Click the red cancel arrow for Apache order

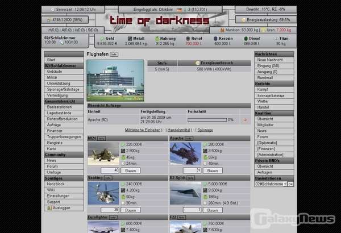[x=245, y=120]
